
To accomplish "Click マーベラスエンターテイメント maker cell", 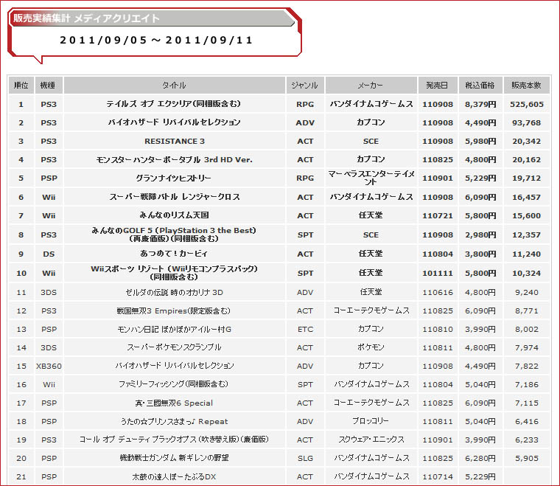I will tap(371, 178).
